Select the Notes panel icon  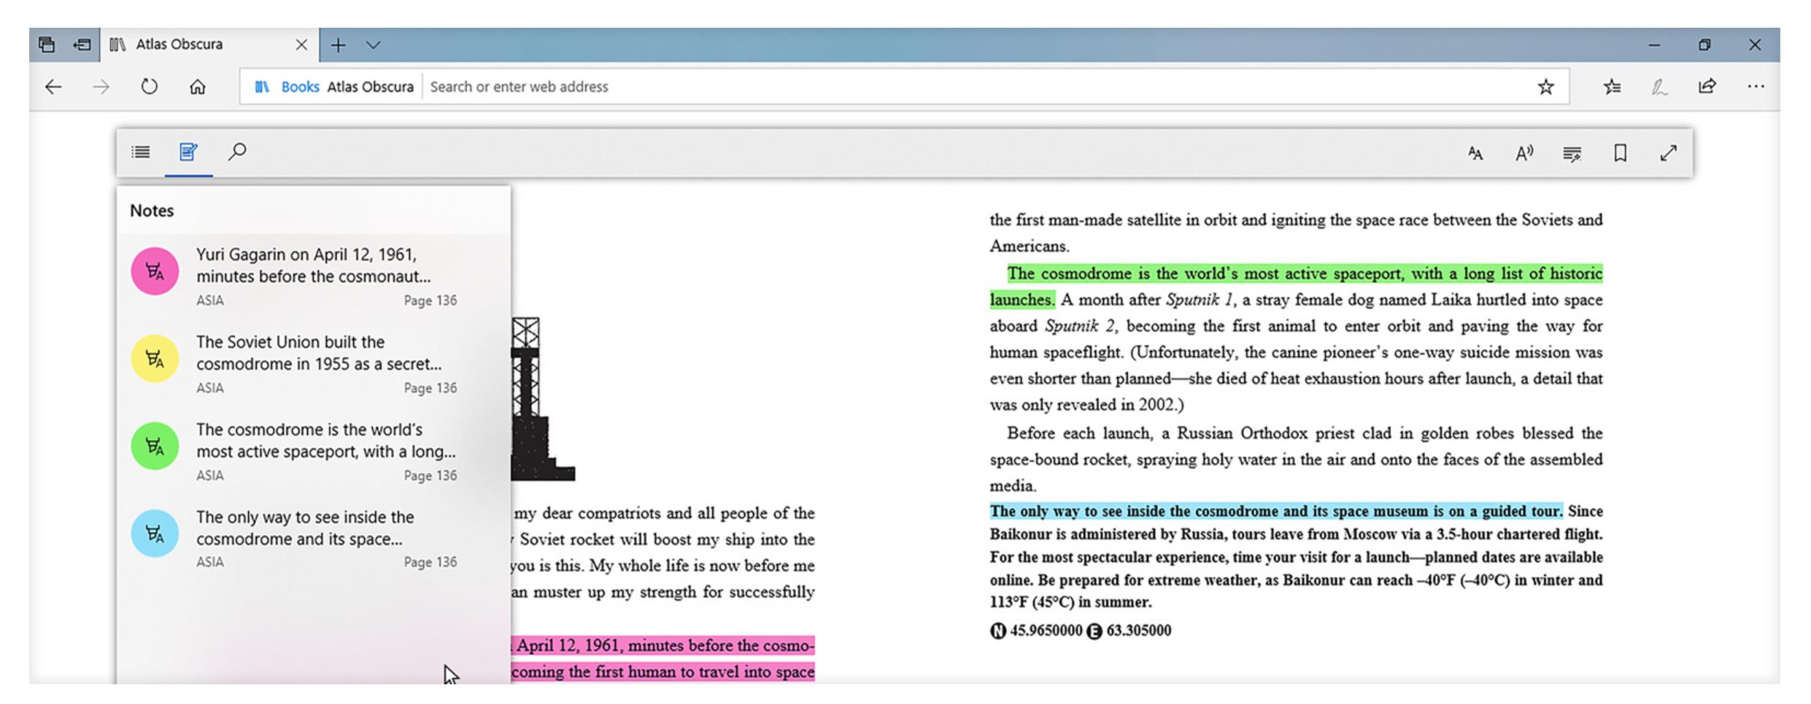pos(188,152)
